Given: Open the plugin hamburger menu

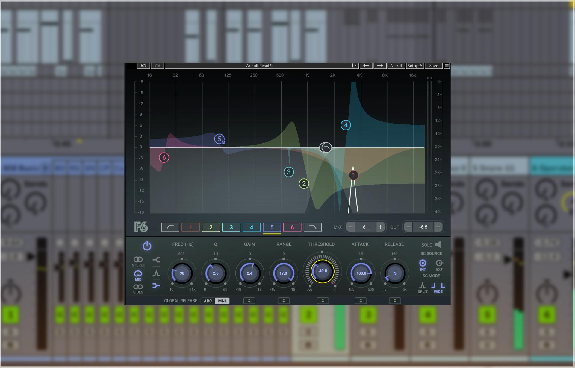Looking at the screenshot, I should tap(447, 66).
